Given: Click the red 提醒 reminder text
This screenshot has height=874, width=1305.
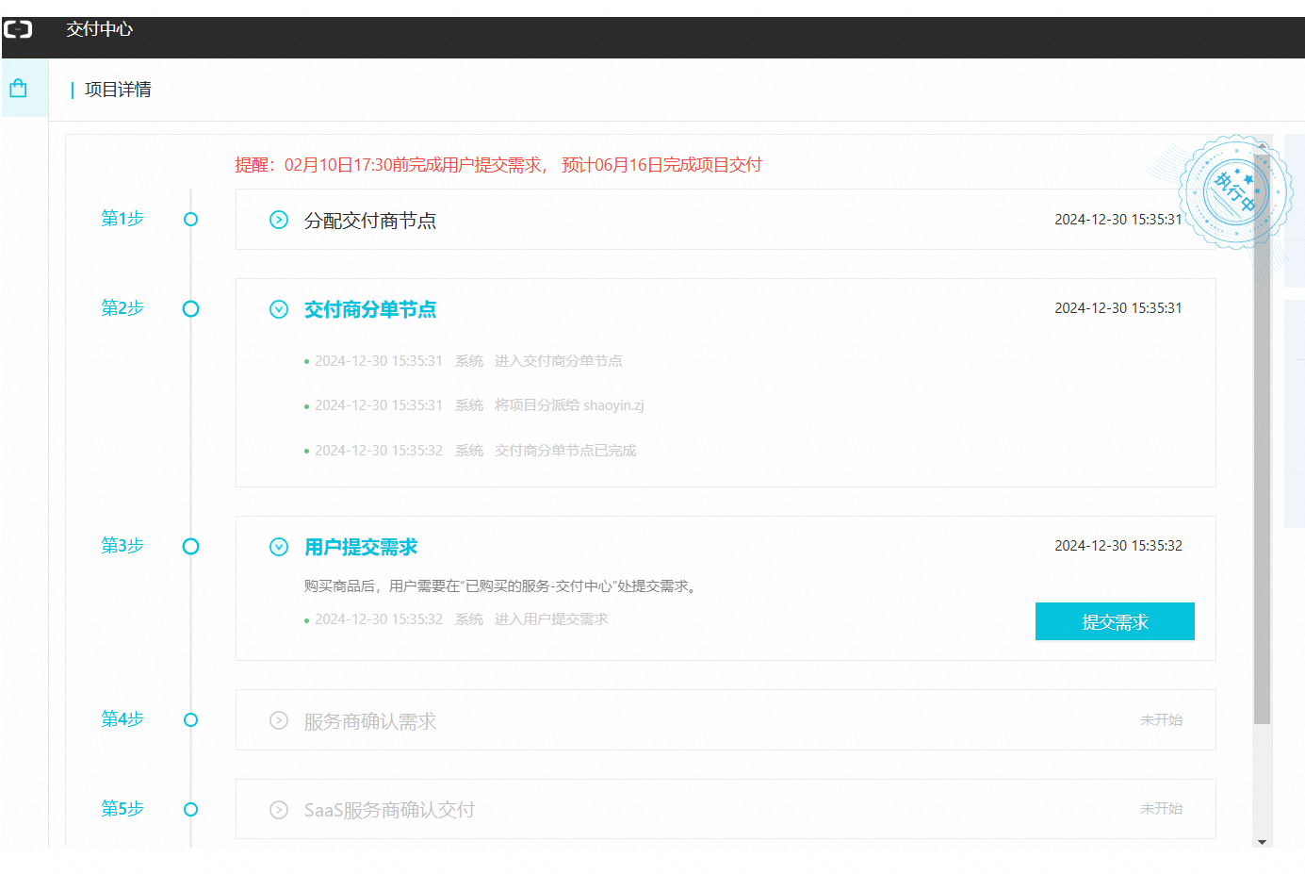Looking at the screenshot, I should click(x=498, y=165).
